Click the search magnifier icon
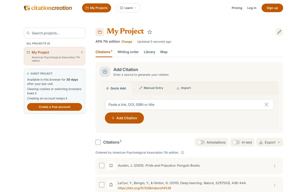The width and height of the screenshot is (307, 192). coord(28,33)
